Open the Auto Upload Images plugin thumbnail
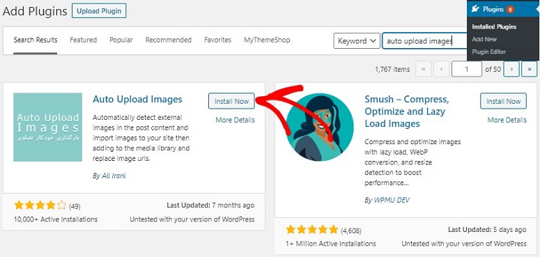The image size is (540, 257). tap(48, 127)
